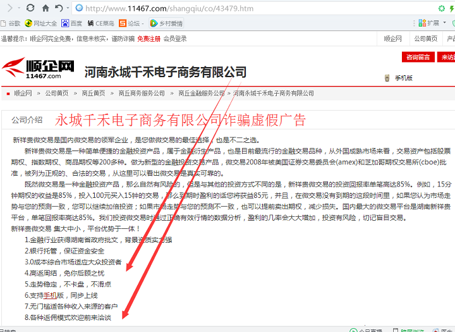The height and width of the screenshot is (332, 455).
Task: Click the 会员登录 link
Action: click(175, 39)
